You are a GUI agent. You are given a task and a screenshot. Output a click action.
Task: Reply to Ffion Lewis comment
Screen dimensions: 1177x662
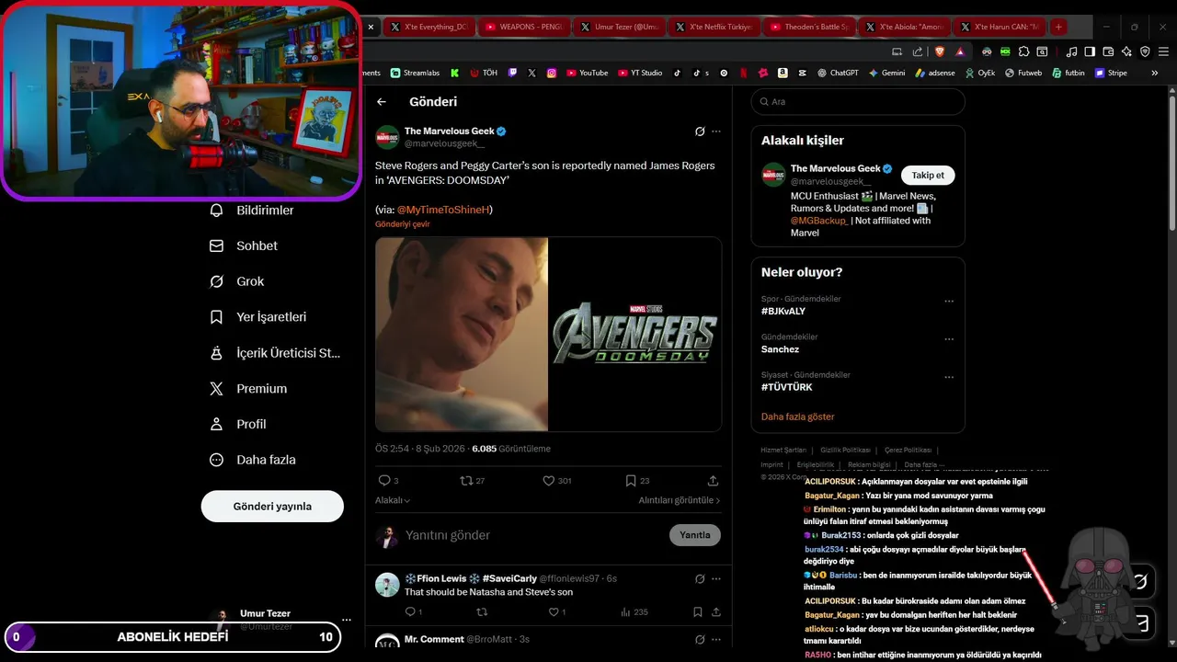[413, 611]
